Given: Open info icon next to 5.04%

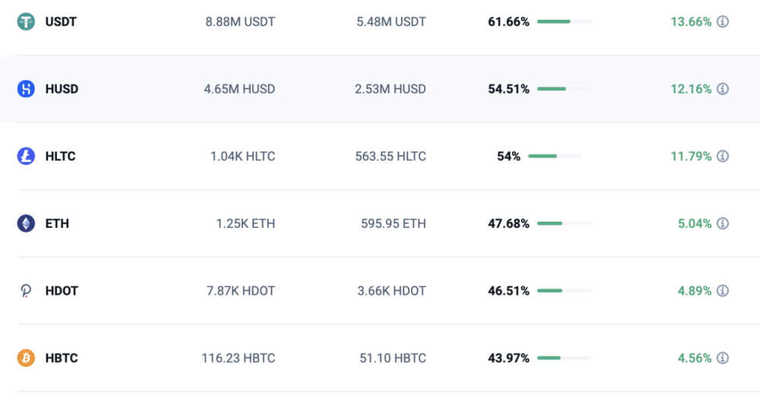Looking at the screenshot, I should click(723, 223).
